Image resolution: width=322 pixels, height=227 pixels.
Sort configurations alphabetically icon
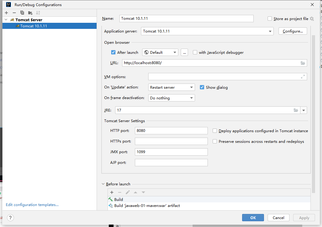click(38, 13)
